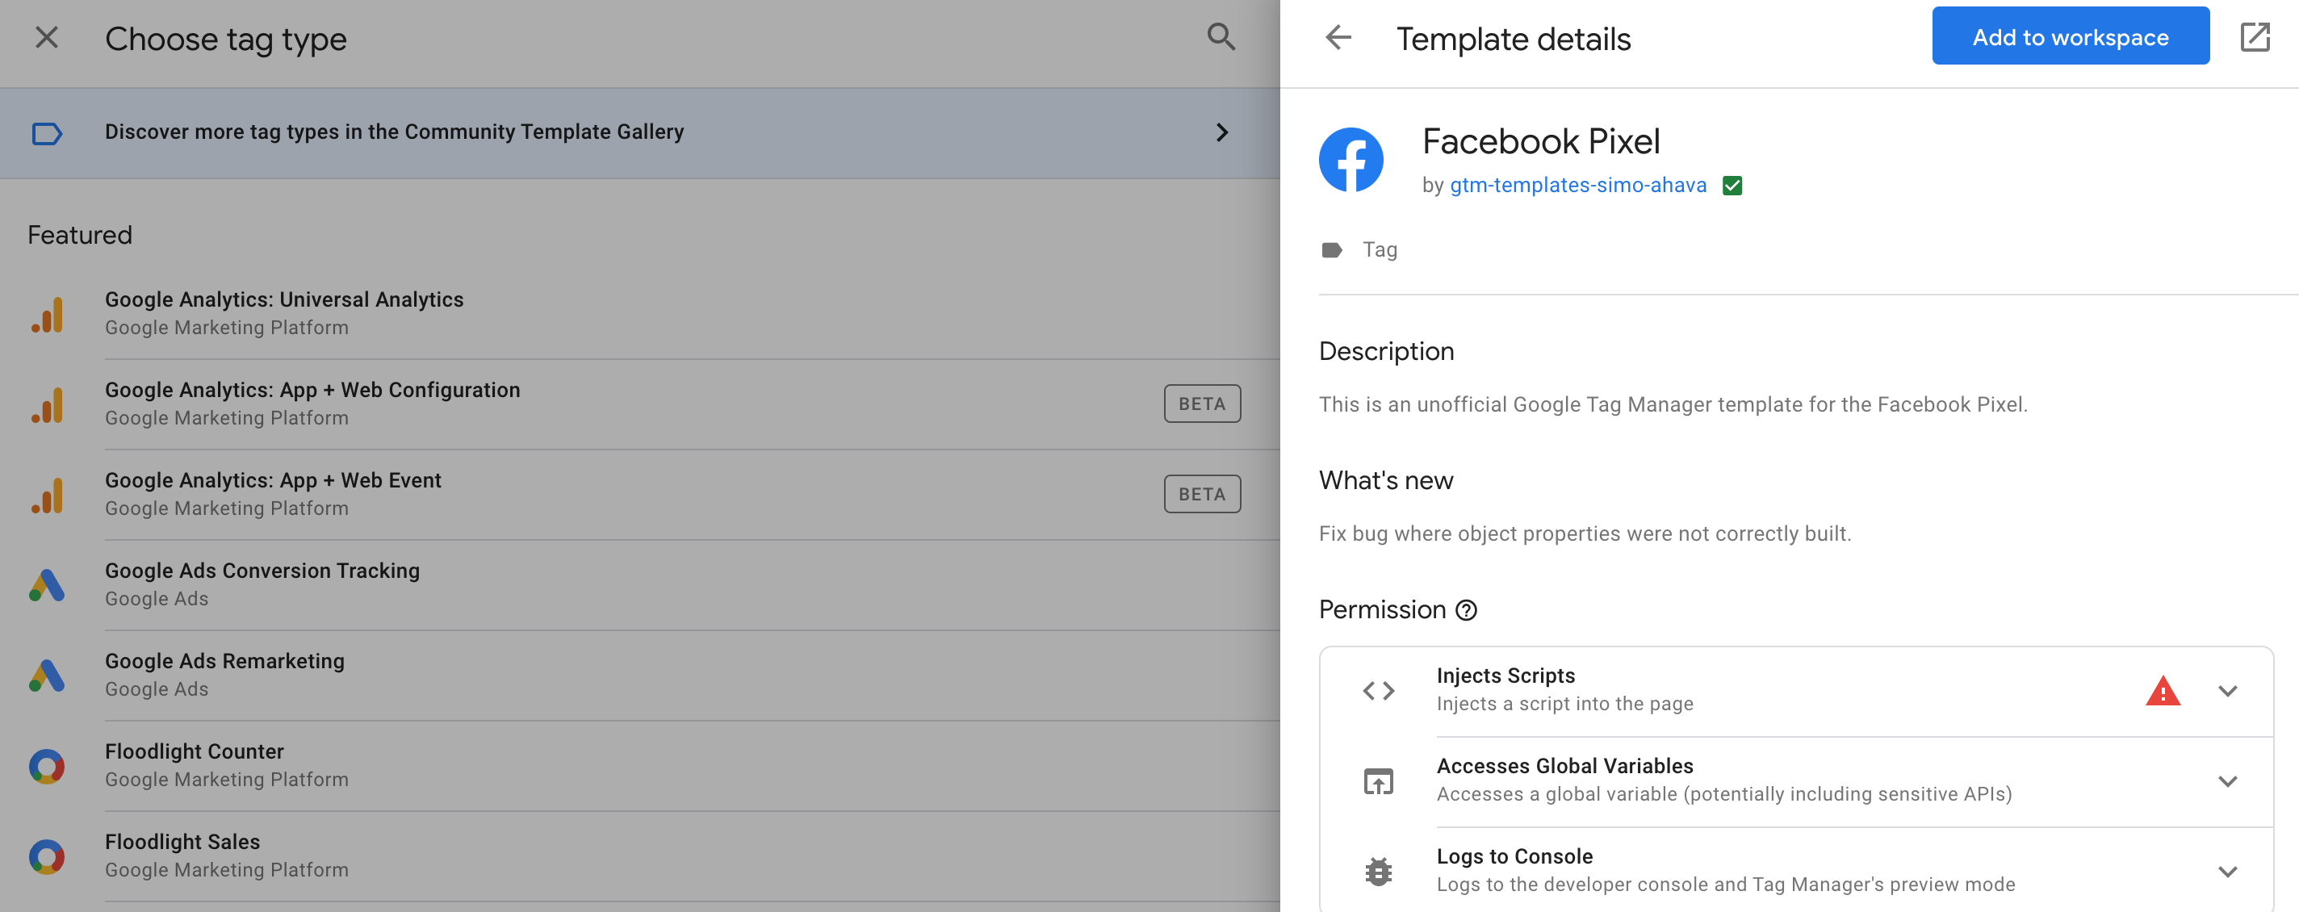Click the Tag type label icon
The height and width of the screenshot is (912, 2299).
coord(1332,250)
